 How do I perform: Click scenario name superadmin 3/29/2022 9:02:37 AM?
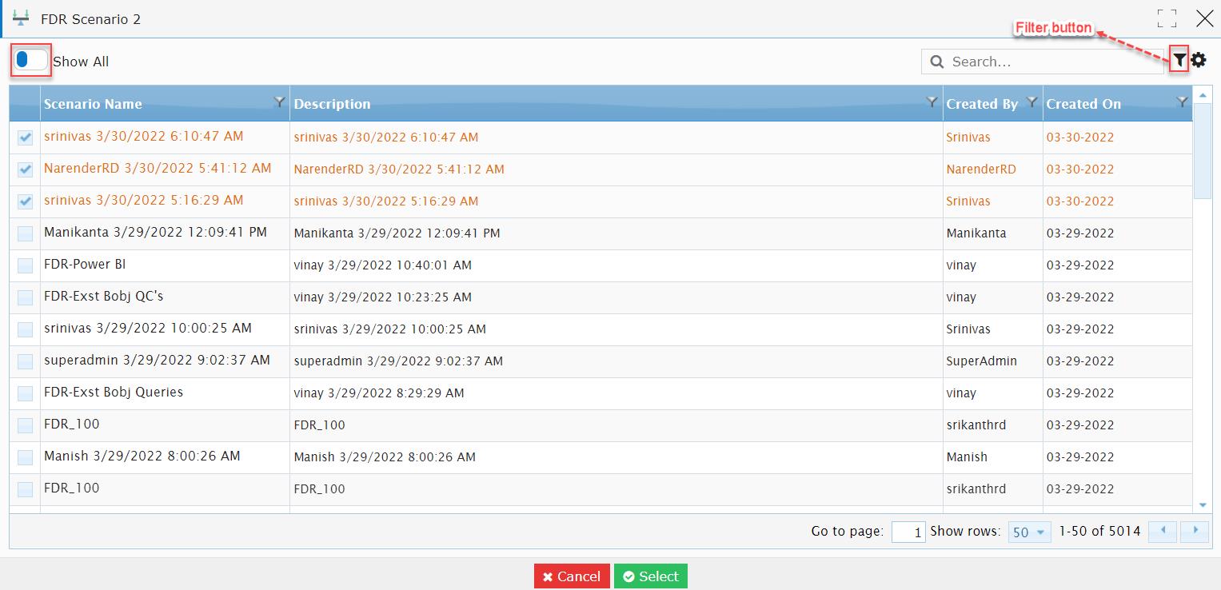157,360
